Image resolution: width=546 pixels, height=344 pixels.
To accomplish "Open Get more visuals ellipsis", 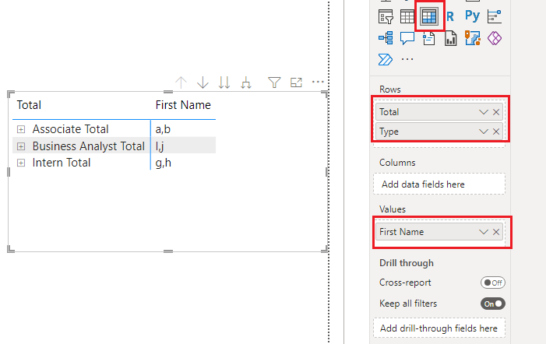I will pos(407,59).
